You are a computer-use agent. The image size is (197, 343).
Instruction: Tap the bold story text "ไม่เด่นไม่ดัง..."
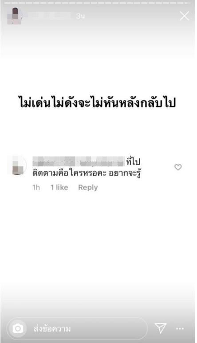[x=97, y=103]
